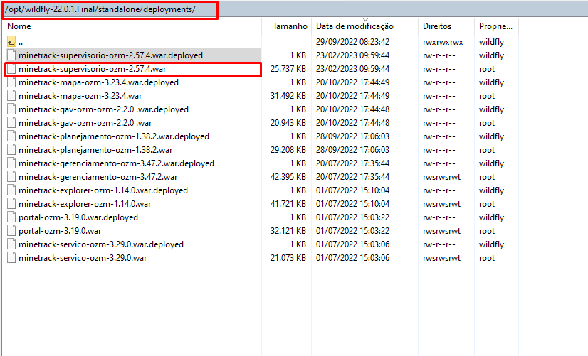Click file icon of minetrack-gerenciamento-ozm-3.47.2.war
The image size is (588, 356).
pyautogui.click(x=11, y=177)
